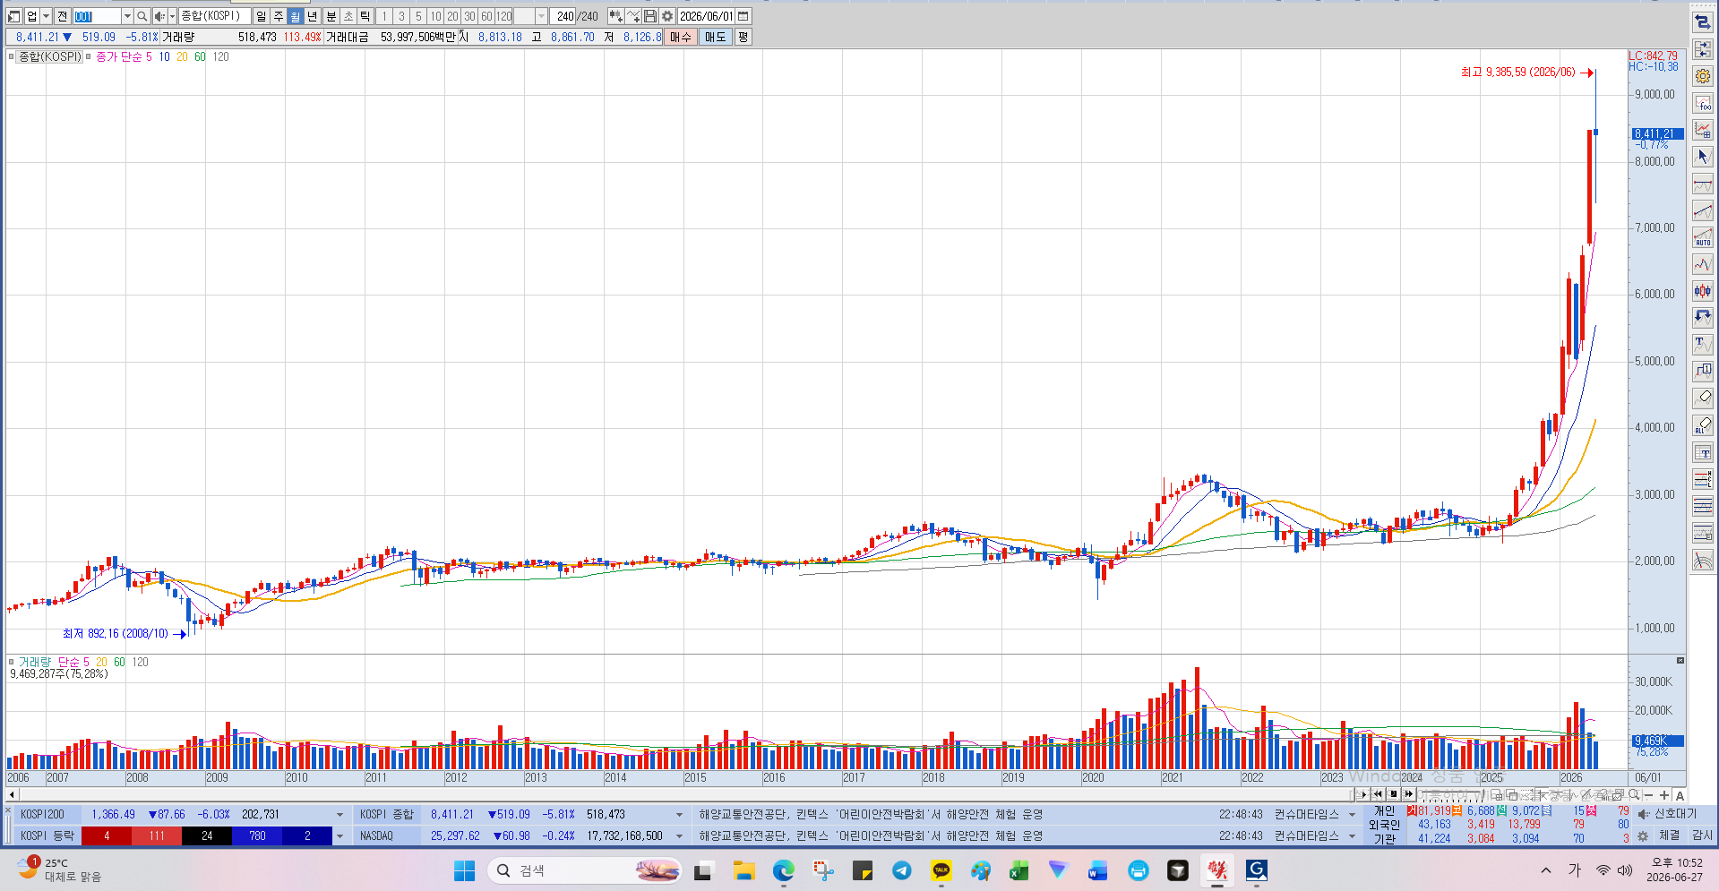Click the 매수 (buy) button
The width and height of the screenshot is (1719, 891).
pyautogui.click(x=681, y=37)
